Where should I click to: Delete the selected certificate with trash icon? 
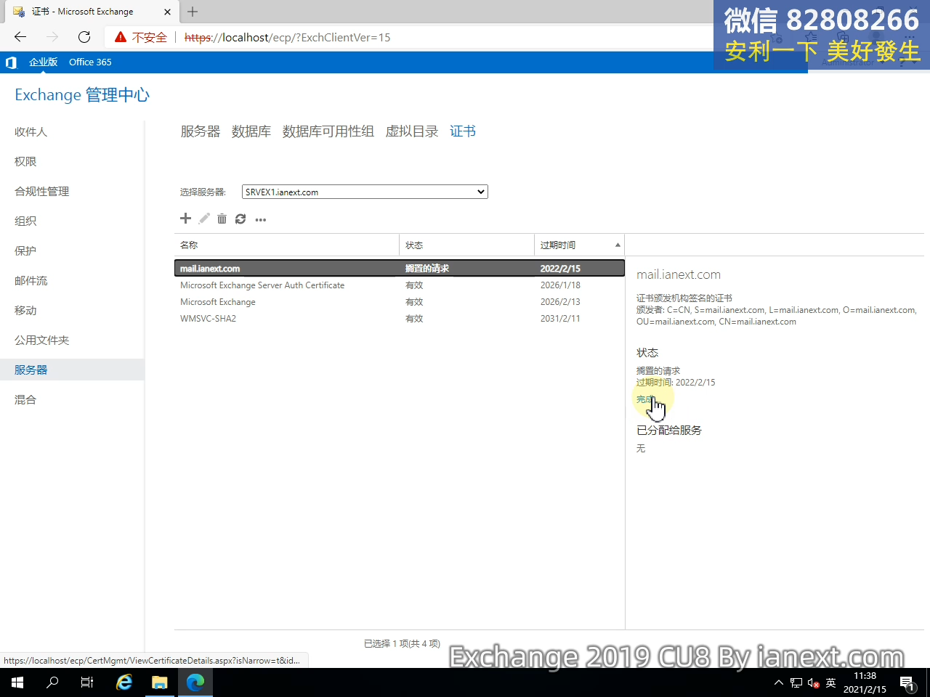(222, 219)
